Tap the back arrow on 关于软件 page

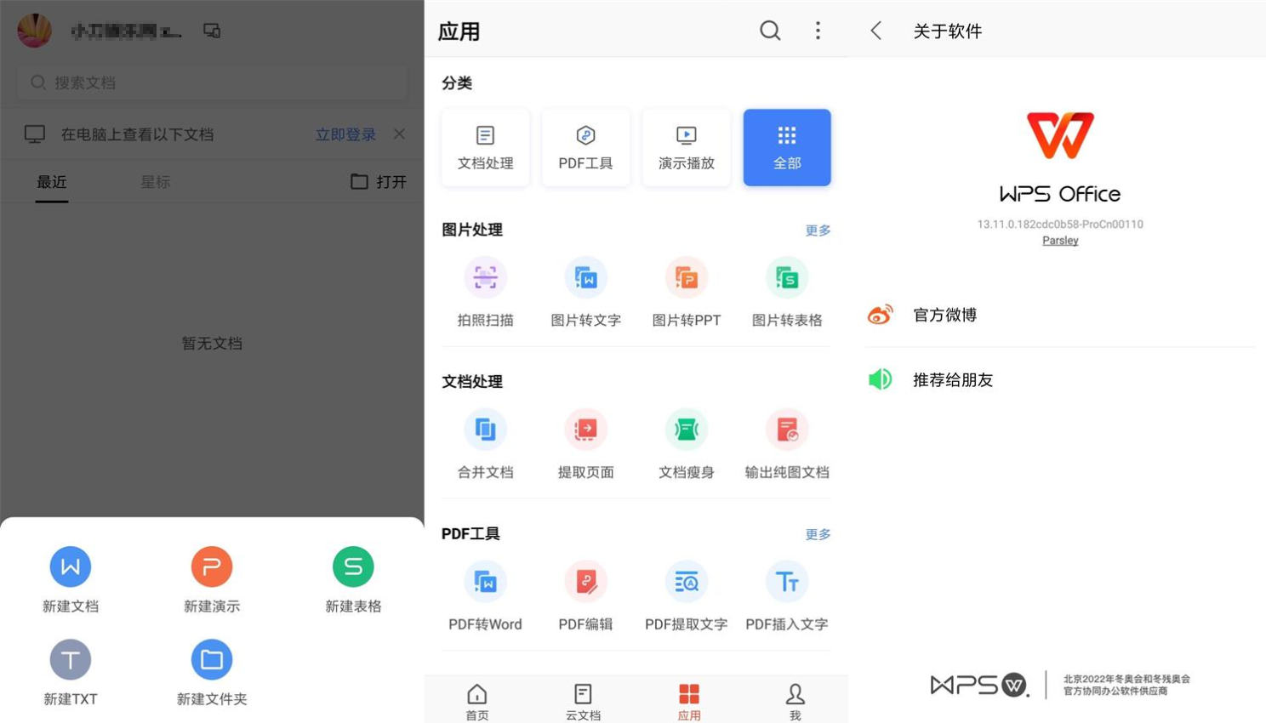tap(876, 31)
